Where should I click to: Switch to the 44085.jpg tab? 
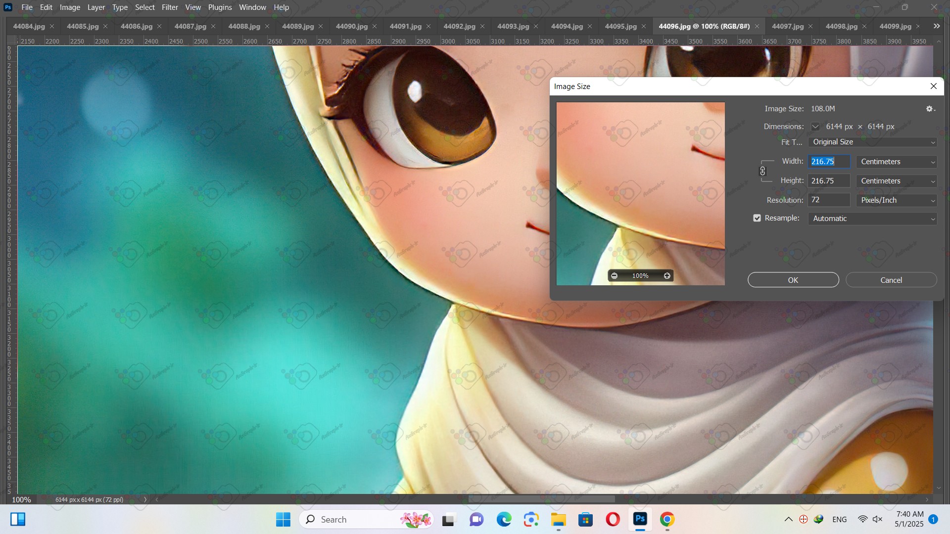[x=83, y=26]
